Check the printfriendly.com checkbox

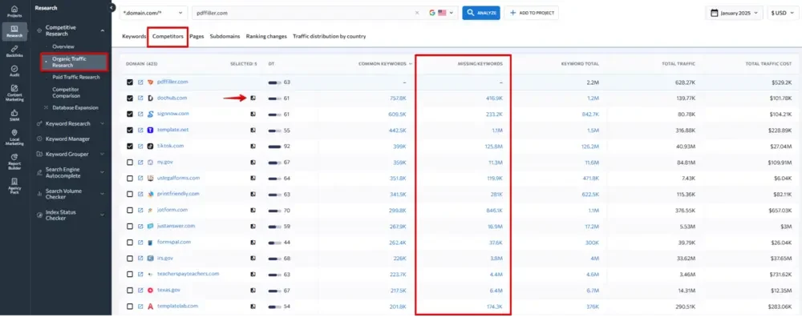130,194
